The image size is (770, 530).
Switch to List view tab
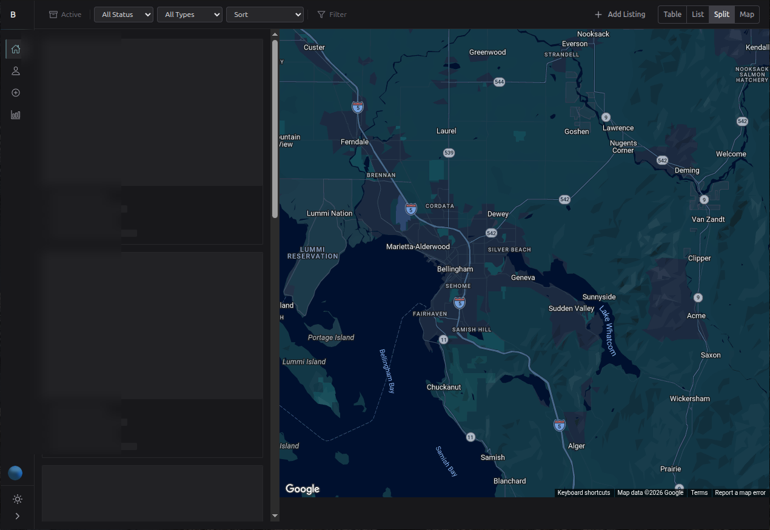[698, 15]
